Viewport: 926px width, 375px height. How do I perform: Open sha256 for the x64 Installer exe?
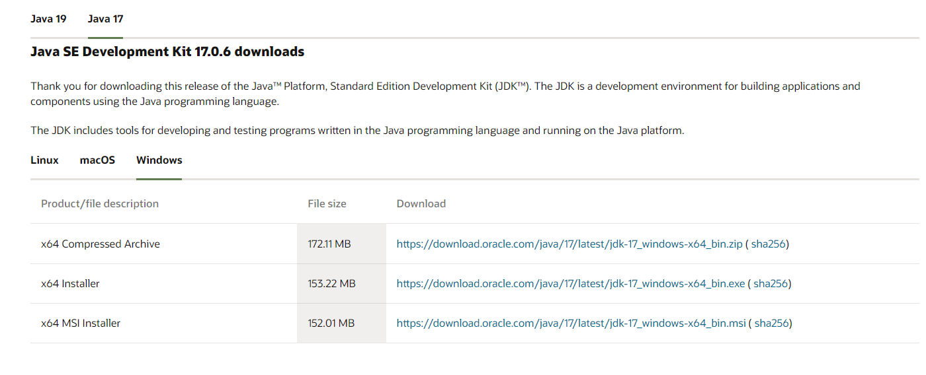click(771, 283)
